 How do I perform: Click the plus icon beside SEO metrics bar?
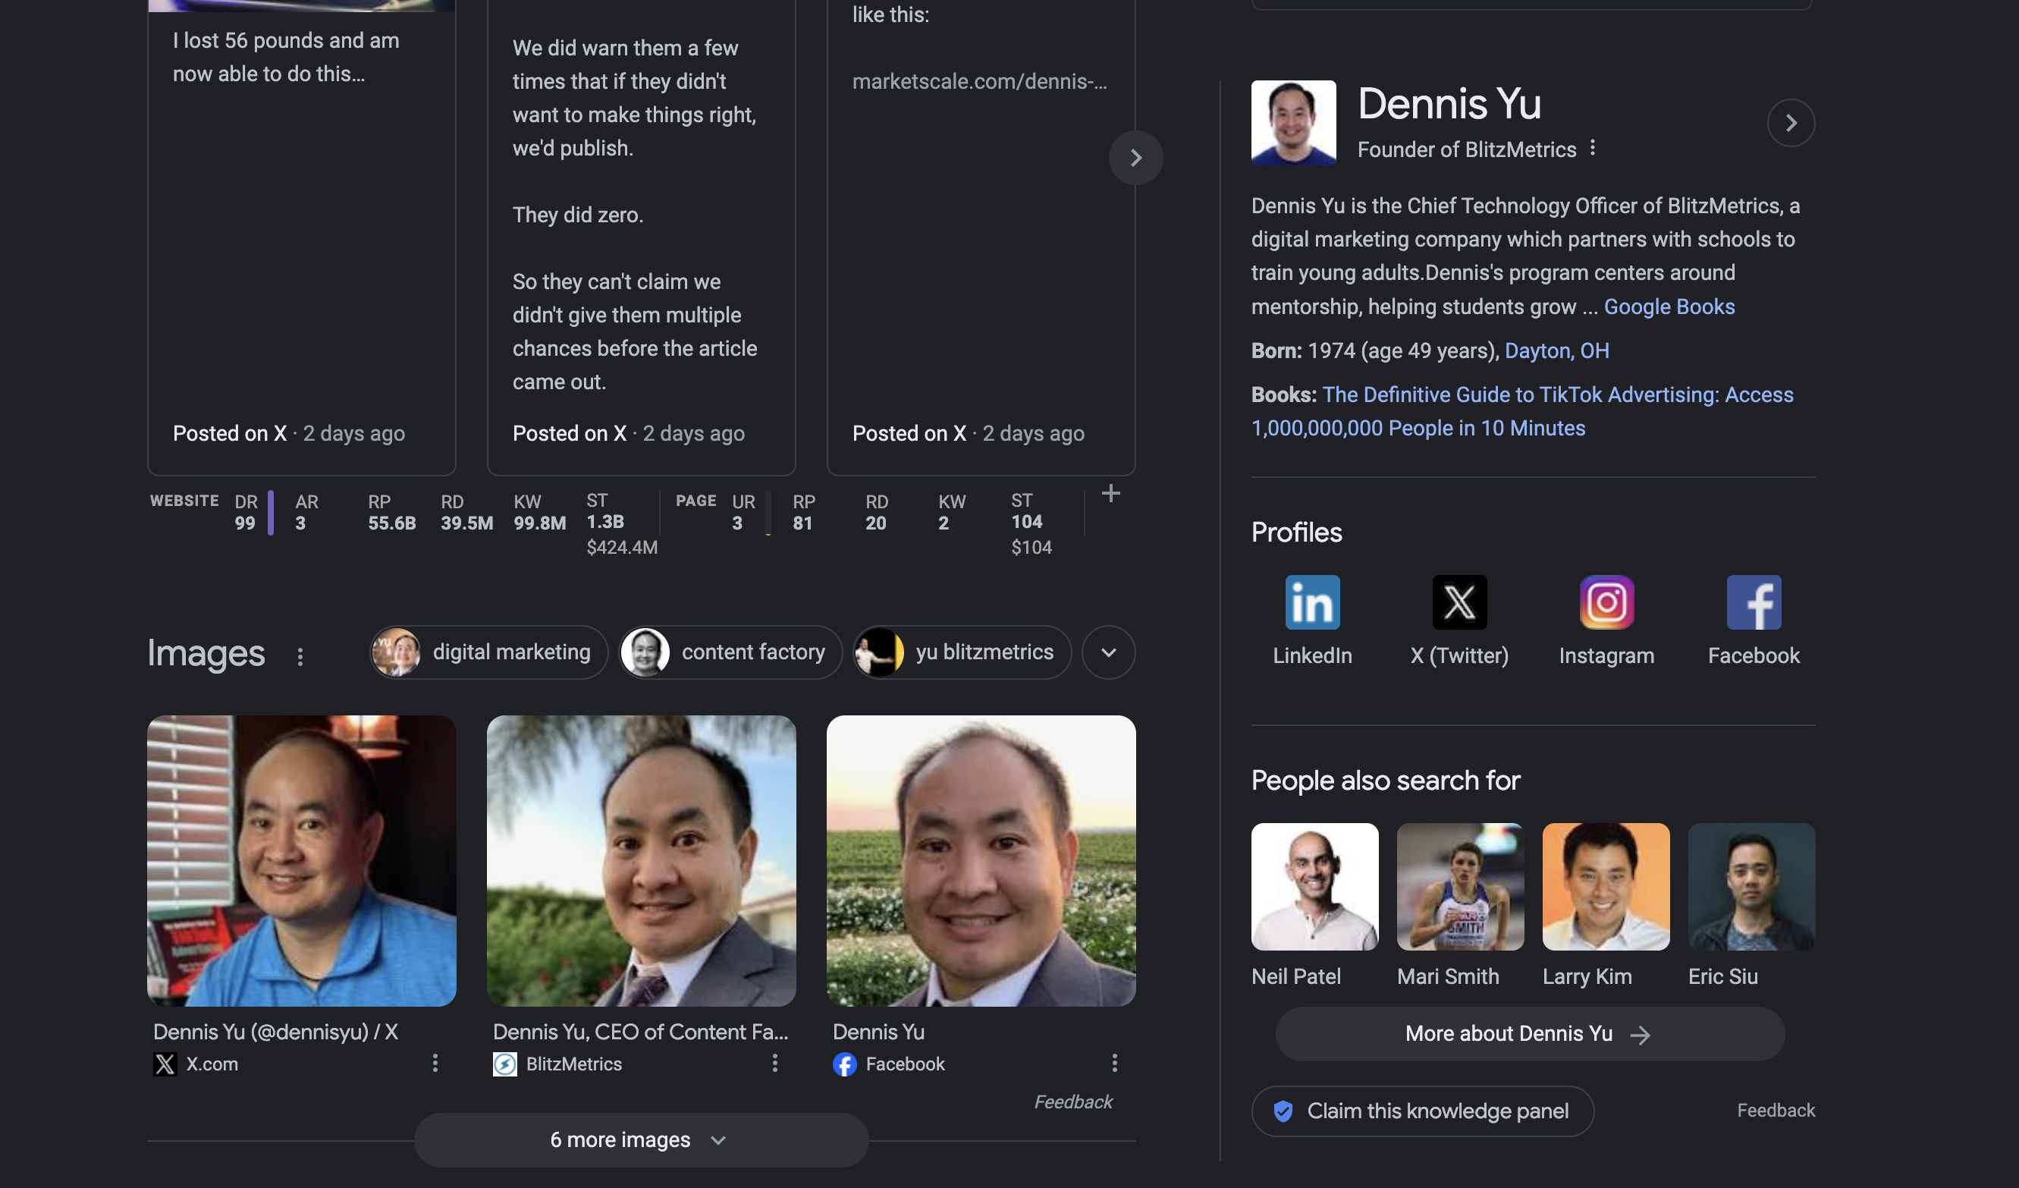(1110, 493)
